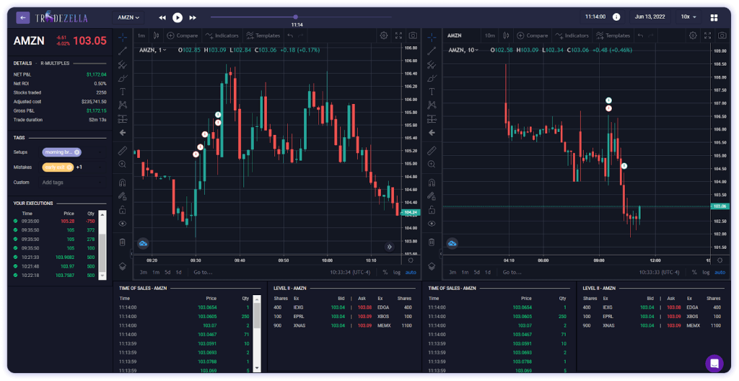Click the replay timeline slider handle
Viewport: 739px width, 381px height.
pyautogui.click(x=296, y=17)
